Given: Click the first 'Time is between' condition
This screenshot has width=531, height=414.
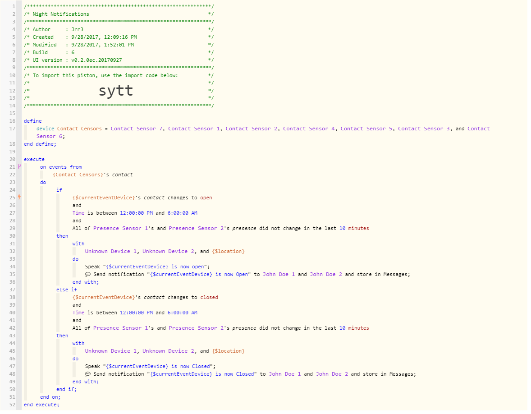Looking at the screenshot, I should [135, 213].
